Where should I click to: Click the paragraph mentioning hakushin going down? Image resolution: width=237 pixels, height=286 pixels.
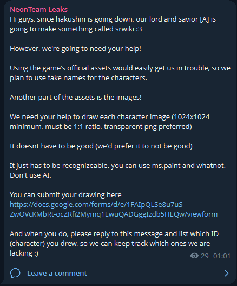click(x=113, y=24)
